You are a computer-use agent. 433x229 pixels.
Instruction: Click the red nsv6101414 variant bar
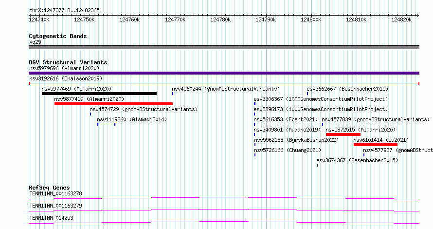click(x=376, y=145)
